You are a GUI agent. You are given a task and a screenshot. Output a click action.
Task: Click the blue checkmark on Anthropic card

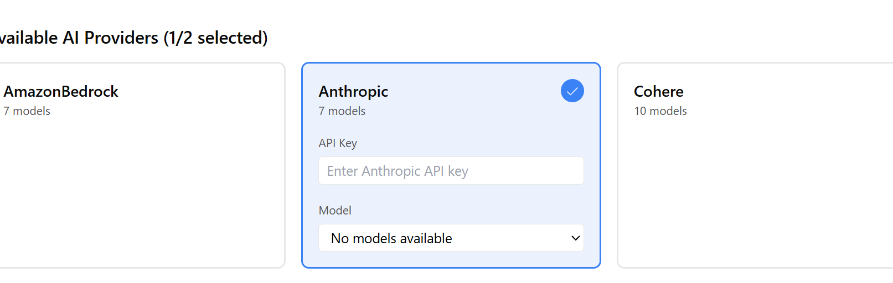point(572,91)
